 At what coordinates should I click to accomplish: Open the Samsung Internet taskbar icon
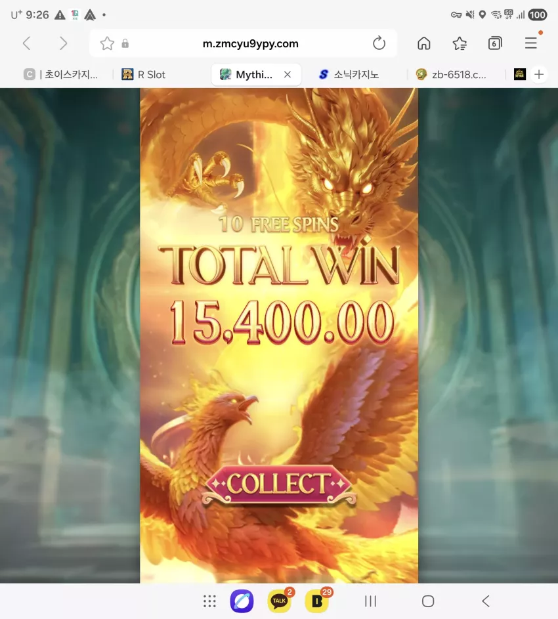point(242,601)
